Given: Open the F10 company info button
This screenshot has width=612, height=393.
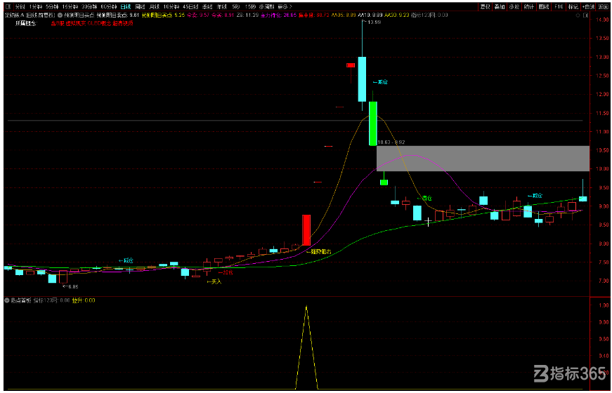Looking at the screenshot, I should 558,6.
